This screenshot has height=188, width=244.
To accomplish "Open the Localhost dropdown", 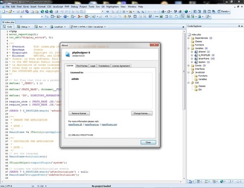I will point(57,27).
